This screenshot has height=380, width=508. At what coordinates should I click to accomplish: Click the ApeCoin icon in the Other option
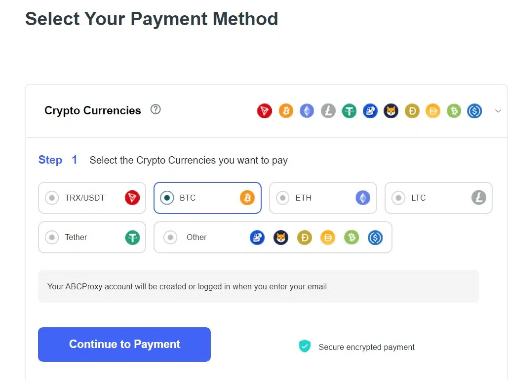[x=257, y=237]
